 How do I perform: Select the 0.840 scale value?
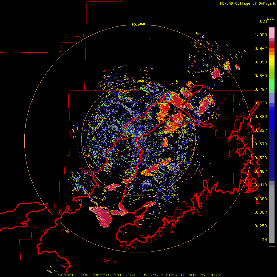(261, 76)
